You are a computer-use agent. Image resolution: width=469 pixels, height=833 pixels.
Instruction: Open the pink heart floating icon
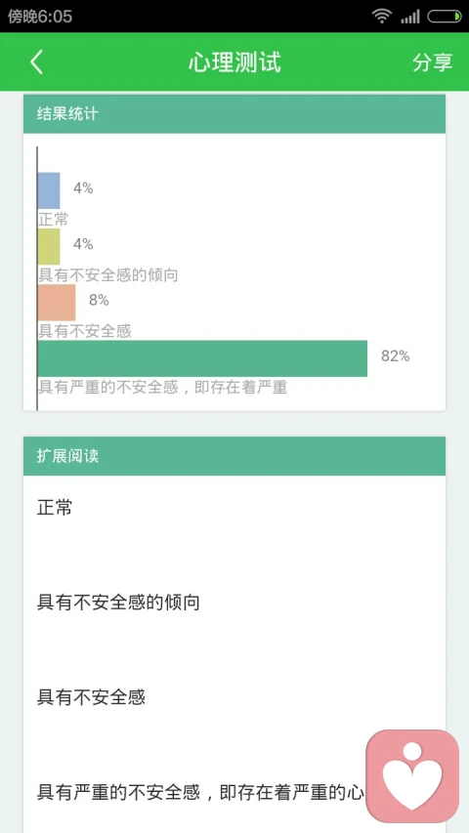[x=412, y=775]
